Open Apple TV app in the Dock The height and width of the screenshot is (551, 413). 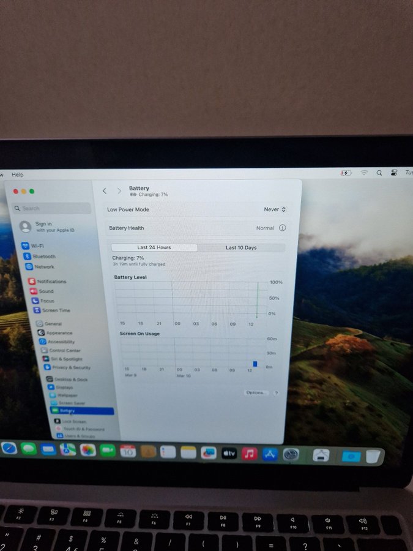click(x=229, y=454)
